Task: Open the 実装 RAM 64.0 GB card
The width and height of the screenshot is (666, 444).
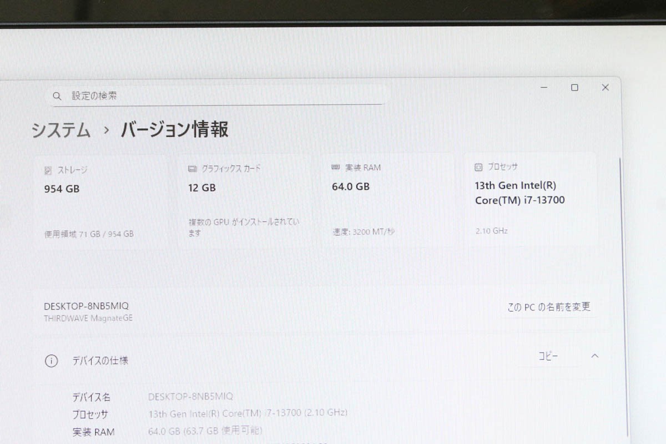Action: point(389,200)
